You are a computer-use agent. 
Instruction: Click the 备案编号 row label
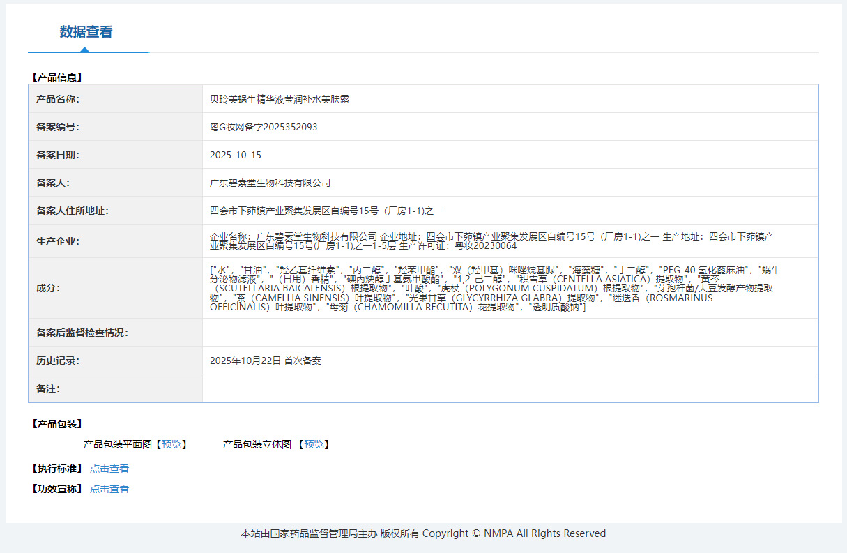(58, 127)
